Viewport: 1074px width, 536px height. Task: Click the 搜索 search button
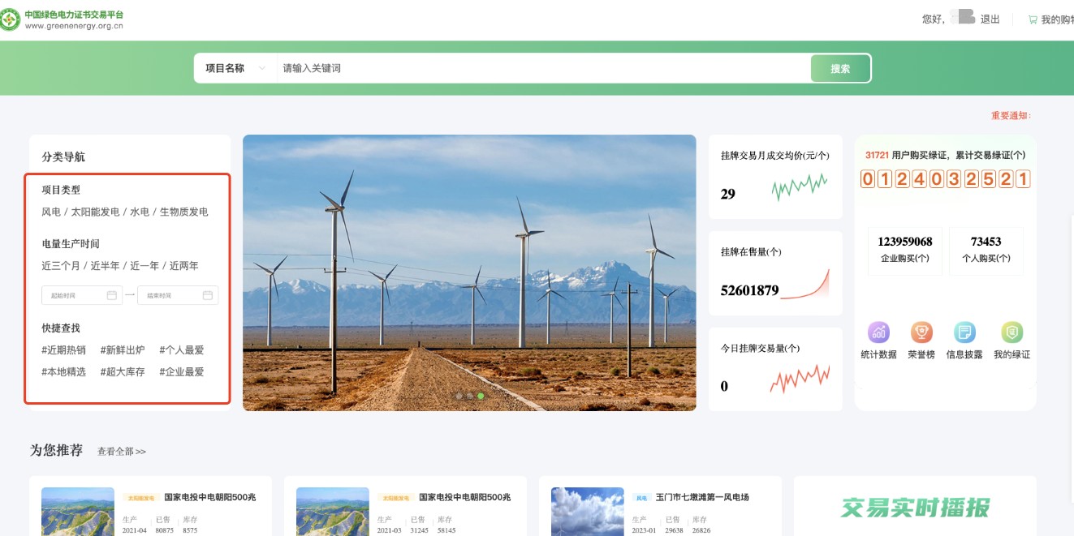point(840,68)
